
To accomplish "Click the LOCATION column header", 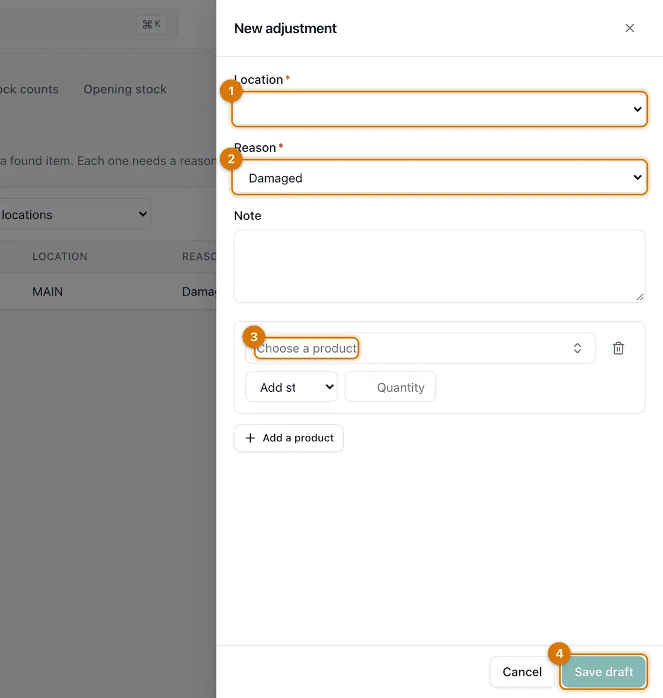I will pyautogui.click(x=60, y=256).
